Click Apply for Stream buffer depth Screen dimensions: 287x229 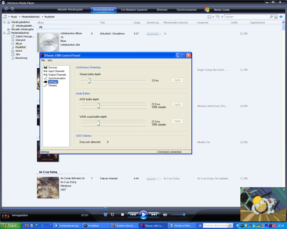(x=177, y=80)
